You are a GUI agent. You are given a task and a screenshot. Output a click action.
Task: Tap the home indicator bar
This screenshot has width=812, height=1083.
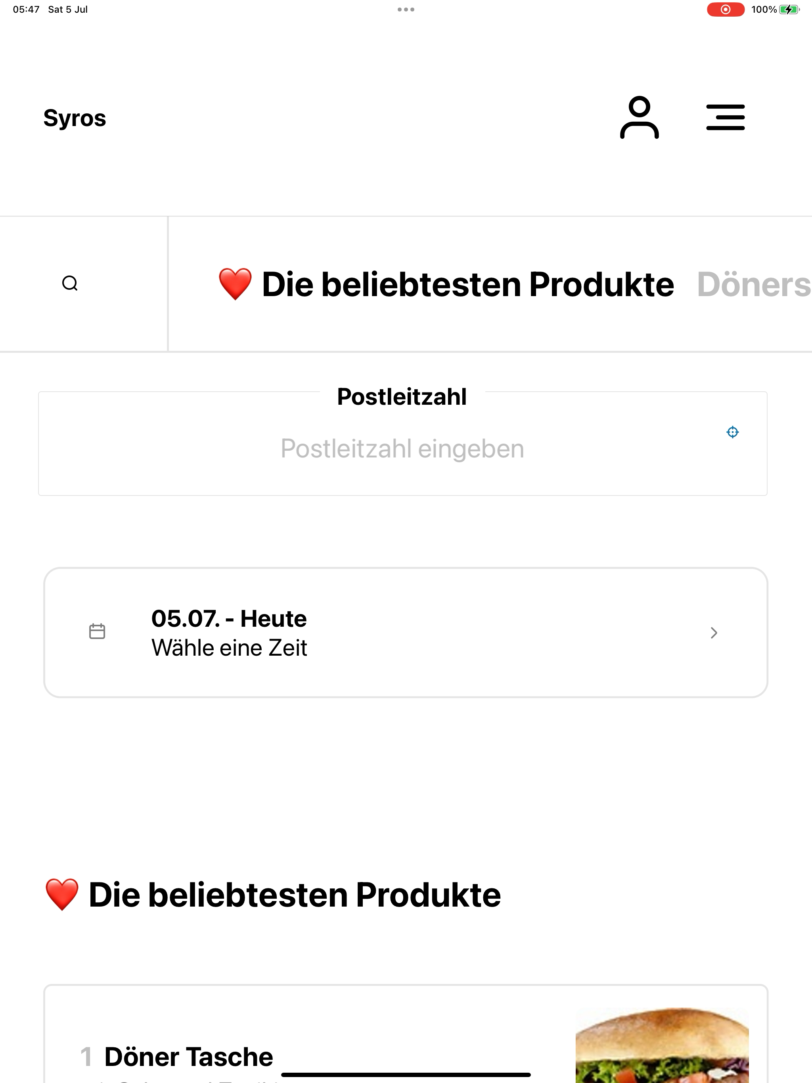406,1075
